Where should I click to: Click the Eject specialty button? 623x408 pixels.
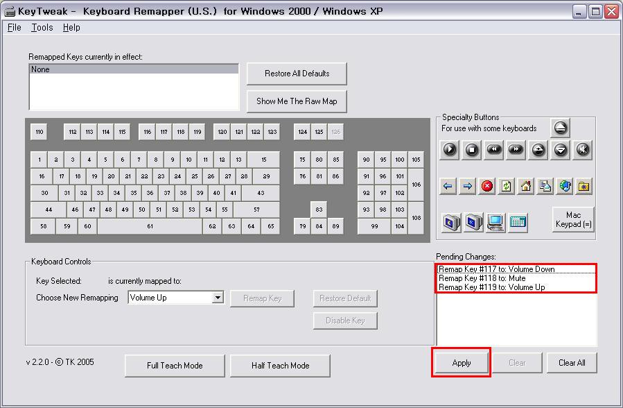(x=560, y=128)
